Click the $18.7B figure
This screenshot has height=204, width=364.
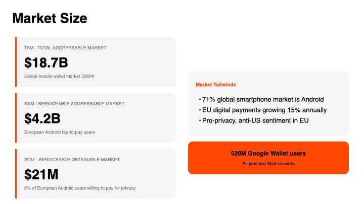click(46, 62)
